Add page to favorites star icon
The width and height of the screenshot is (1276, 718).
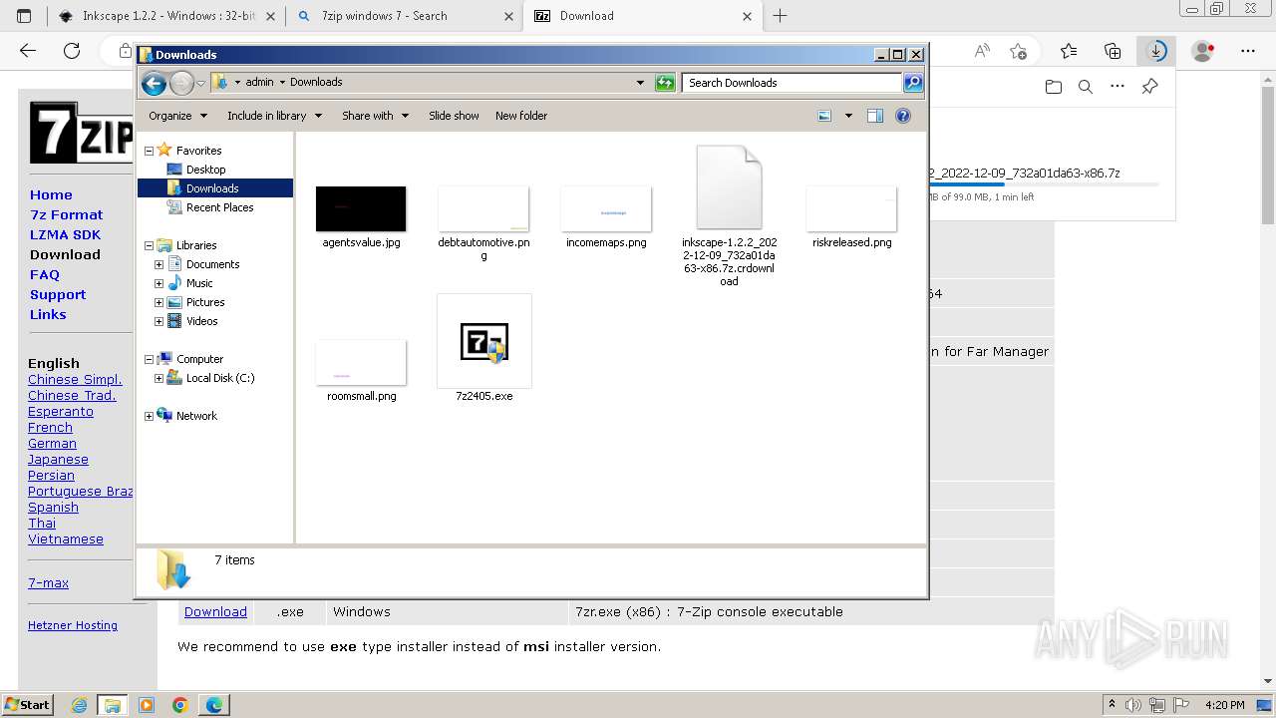(1018, 51)
